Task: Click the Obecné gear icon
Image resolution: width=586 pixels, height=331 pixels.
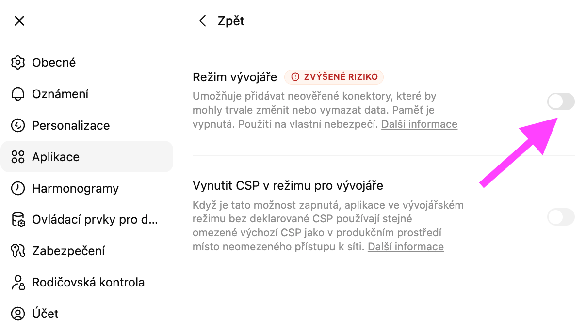Action: (18, 62)
